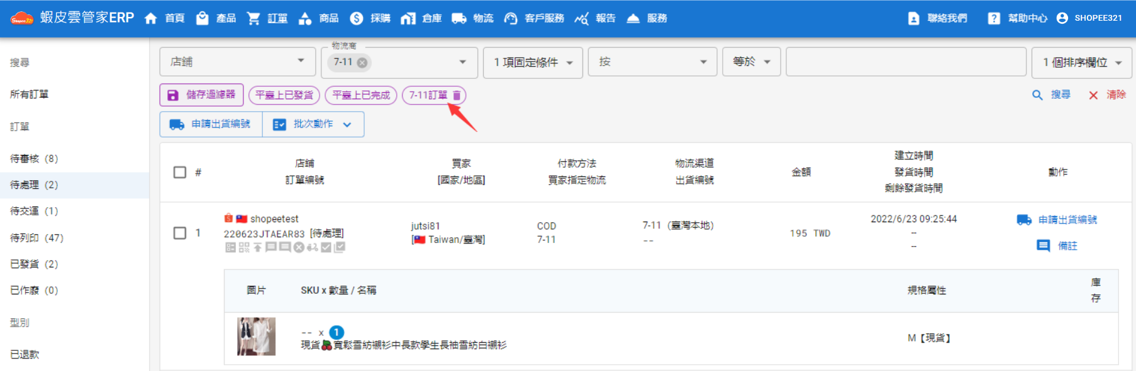The image size is (1136, 371).
Task: Click the 聯絡我們 contact icon
Action: click(x=914, y=18)
